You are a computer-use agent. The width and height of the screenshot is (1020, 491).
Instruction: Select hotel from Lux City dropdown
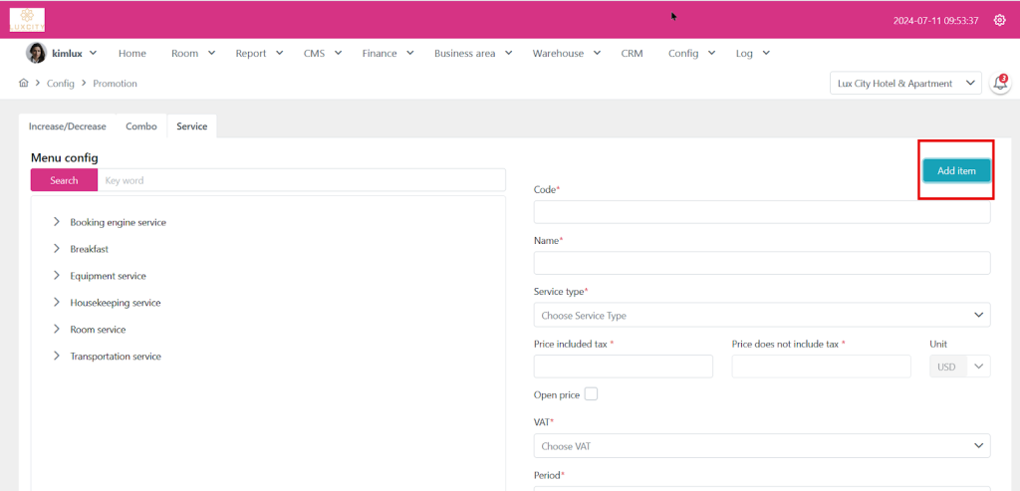pyautogui.click(x=905, y=84)
